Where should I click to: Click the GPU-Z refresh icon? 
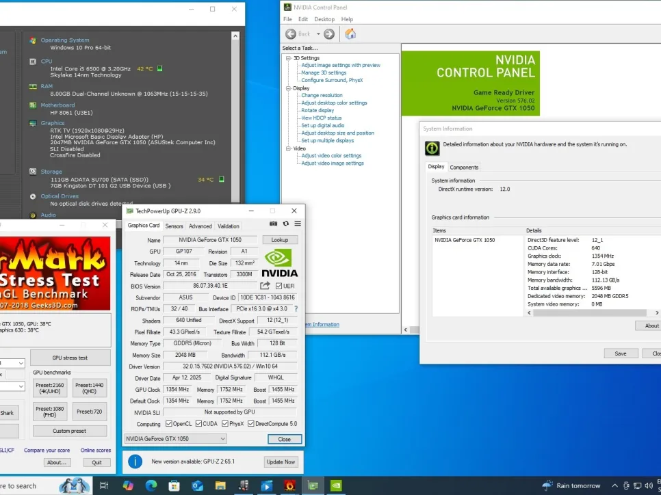286,224
